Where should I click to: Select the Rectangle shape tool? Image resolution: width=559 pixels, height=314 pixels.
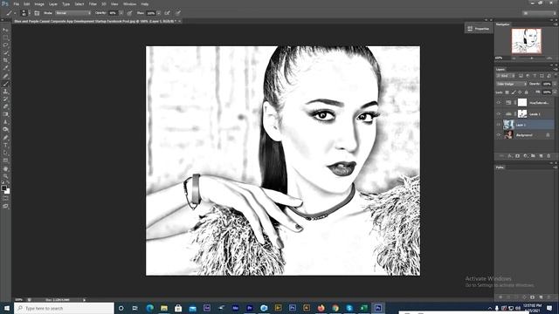5,160
